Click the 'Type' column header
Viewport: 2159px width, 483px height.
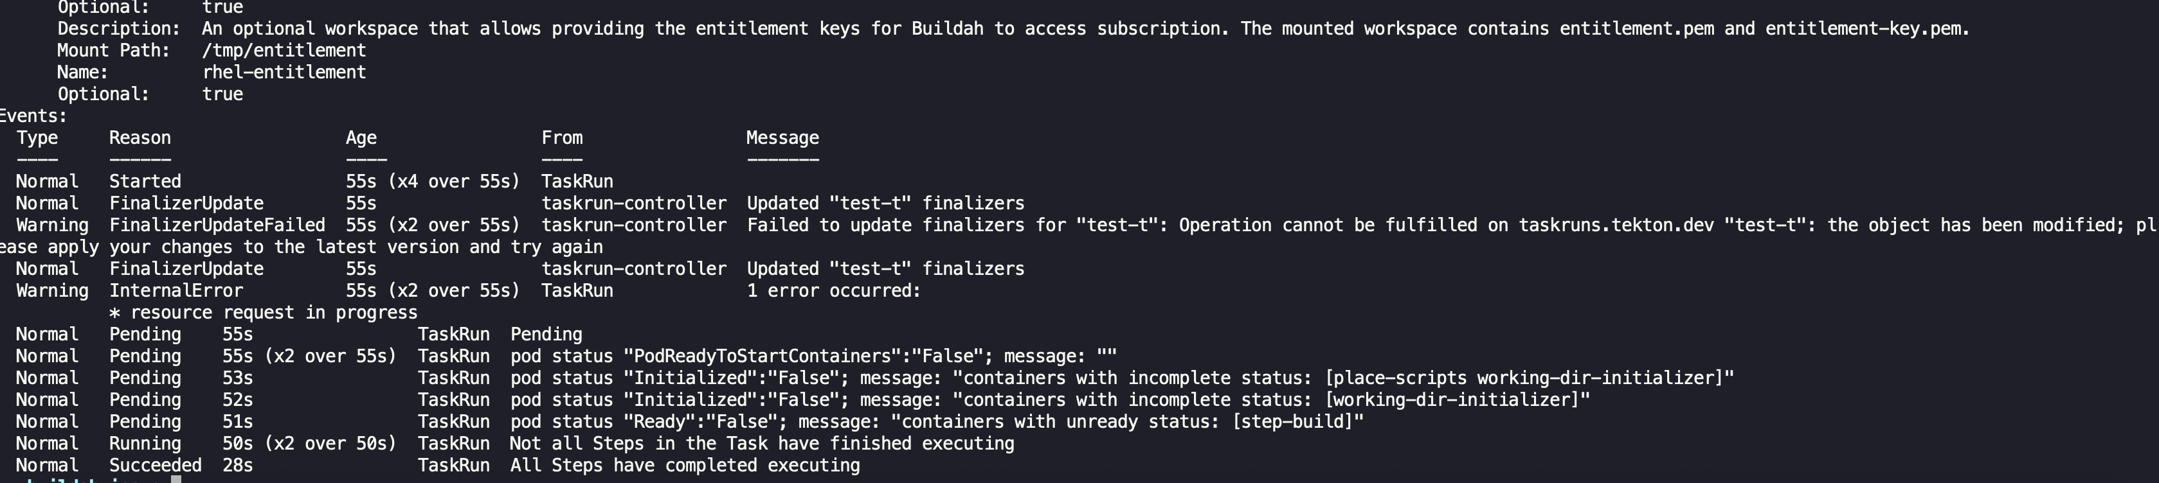click(37, 138)
